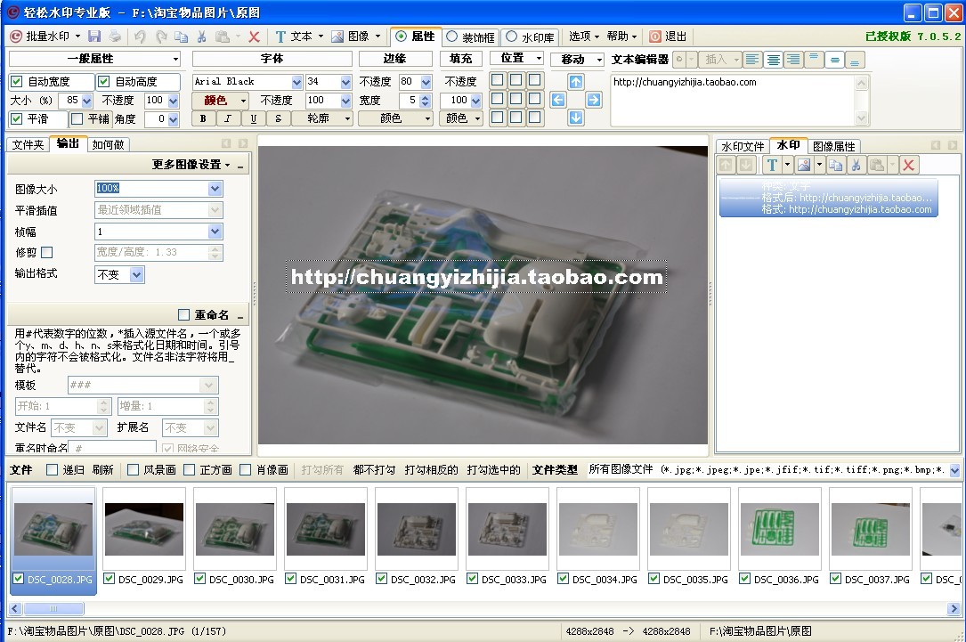This screenshot has width=966, height=642.
Task: Click the main toolbar scissors cut icon
Action: pos(201,37)
